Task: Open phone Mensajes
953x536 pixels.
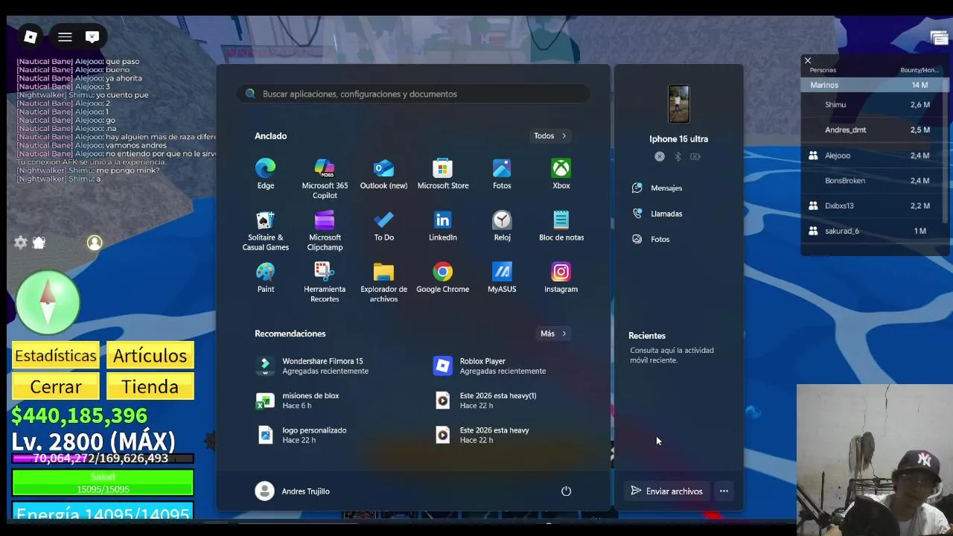Action: tap(657, 188)
